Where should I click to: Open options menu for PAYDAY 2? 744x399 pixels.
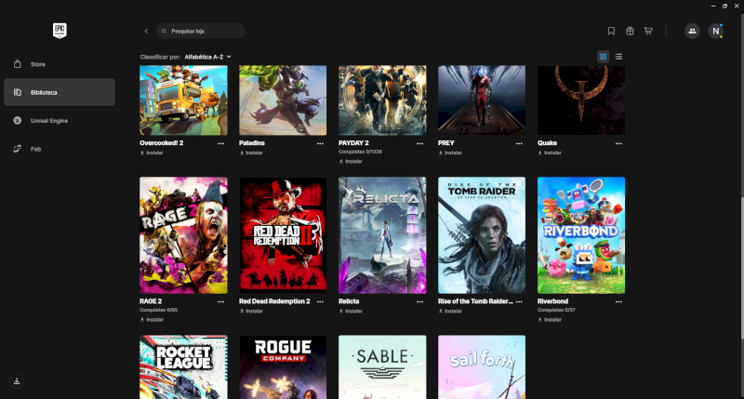pos(420,143)
